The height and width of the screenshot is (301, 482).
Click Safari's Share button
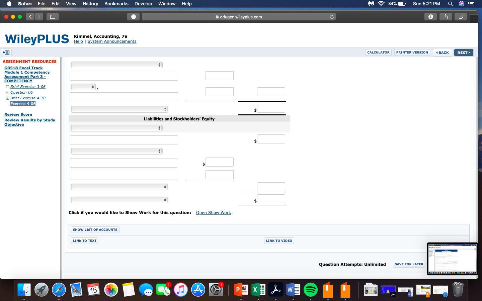[446, 17]
